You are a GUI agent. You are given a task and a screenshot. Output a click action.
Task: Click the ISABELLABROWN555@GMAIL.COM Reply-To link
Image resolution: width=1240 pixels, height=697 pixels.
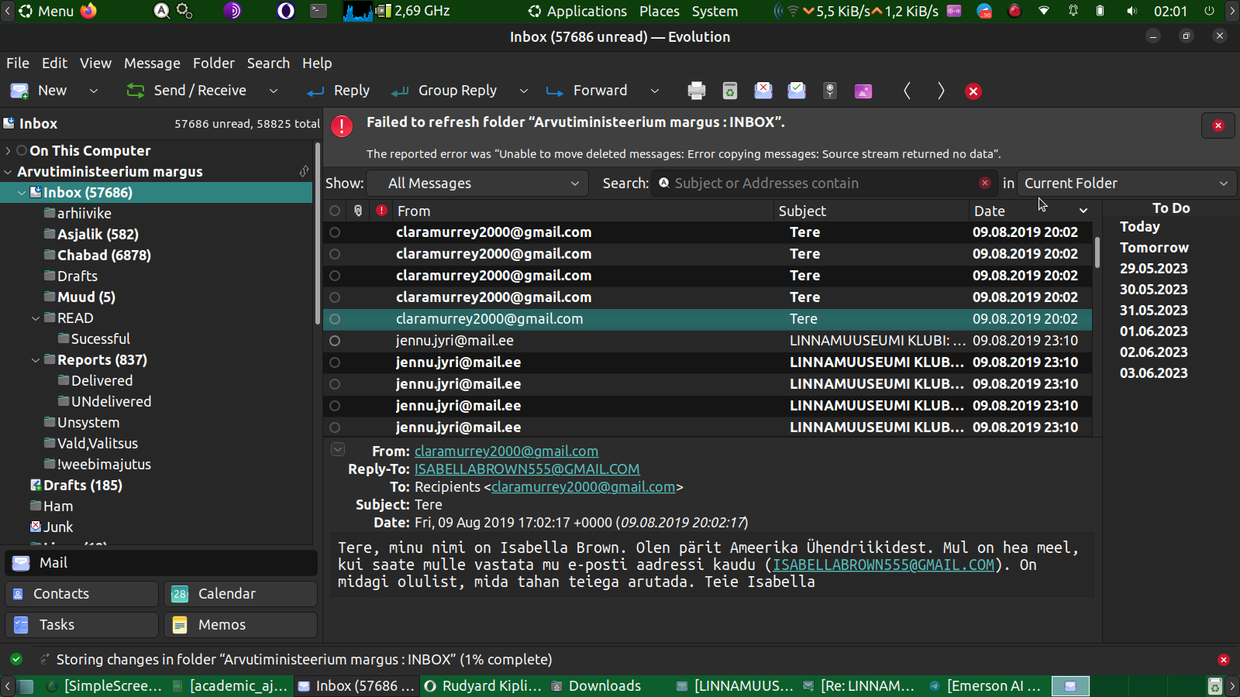(527, 469)
